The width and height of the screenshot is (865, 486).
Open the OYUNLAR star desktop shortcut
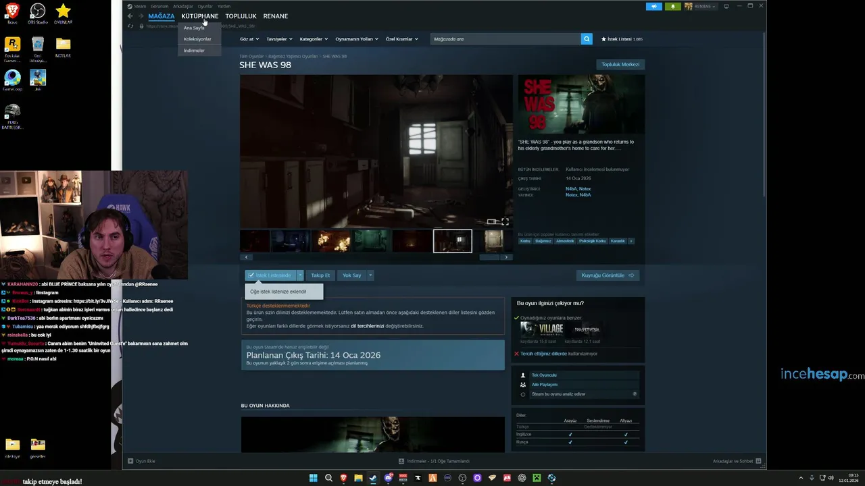[x=63, y=13]
